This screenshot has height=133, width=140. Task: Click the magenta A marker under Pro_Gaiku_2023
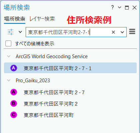[14, 92]
